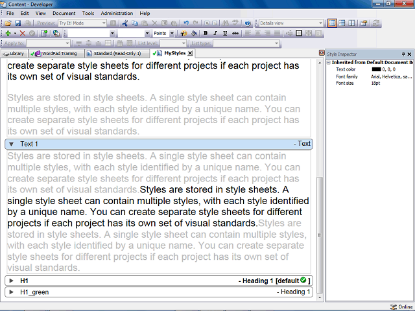The height and width of the screenshot is (311, 415).
Task: Open the font family dropdown
Action: [112, 33]
